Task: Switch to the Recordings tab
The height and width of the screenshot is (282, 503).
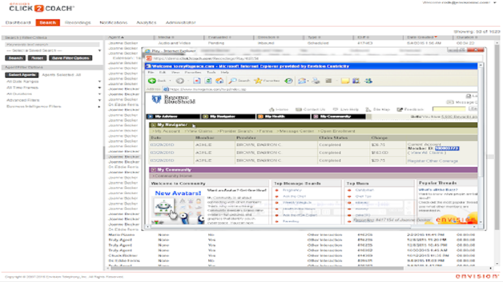Action: pos(77,23)
